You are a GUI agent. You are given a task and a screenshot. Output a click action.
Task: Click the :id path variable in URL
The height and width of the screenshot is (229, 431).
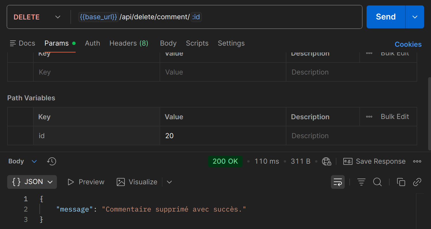click(196, 17)
